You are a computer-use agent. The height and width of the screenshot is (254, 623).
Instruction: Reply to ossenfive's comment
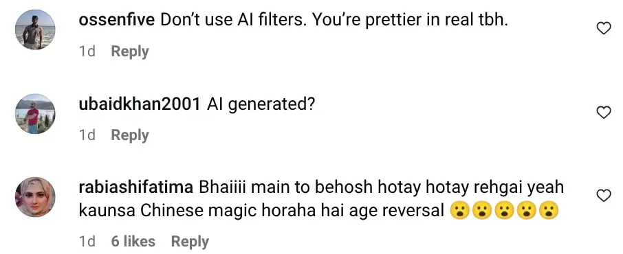(130, 51)
